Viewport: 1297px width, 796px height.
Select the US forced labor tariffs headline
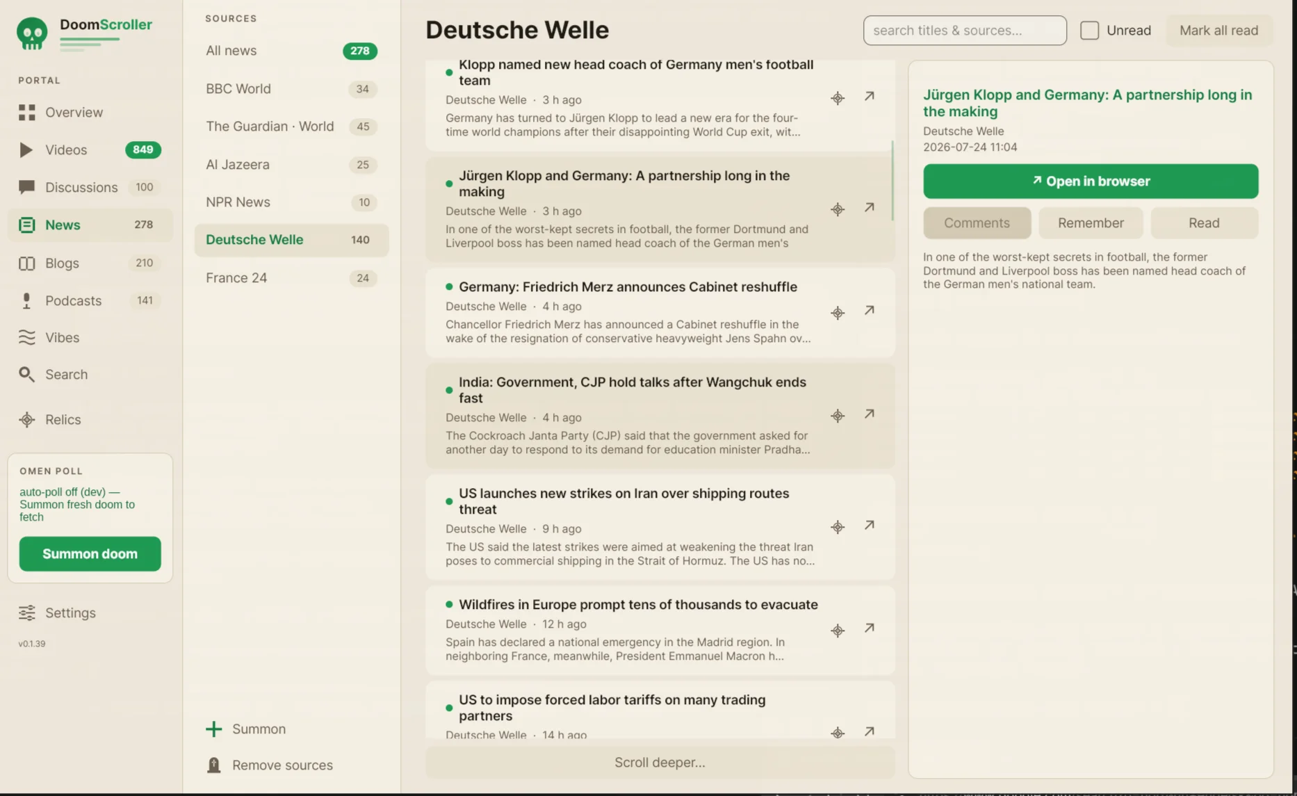612,708
